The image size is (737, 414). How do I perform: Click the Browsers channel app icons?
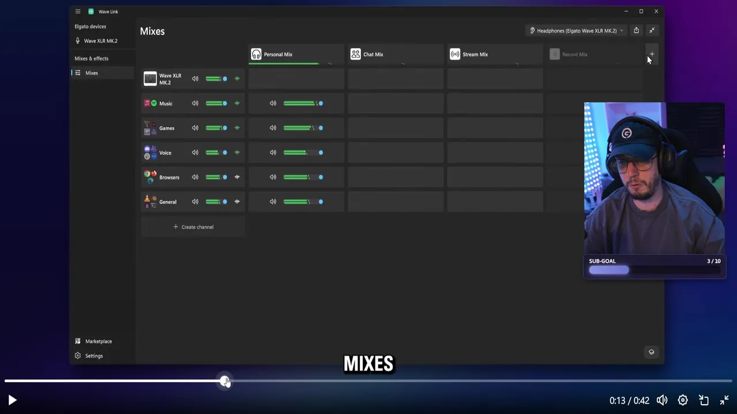pos(150,177)
